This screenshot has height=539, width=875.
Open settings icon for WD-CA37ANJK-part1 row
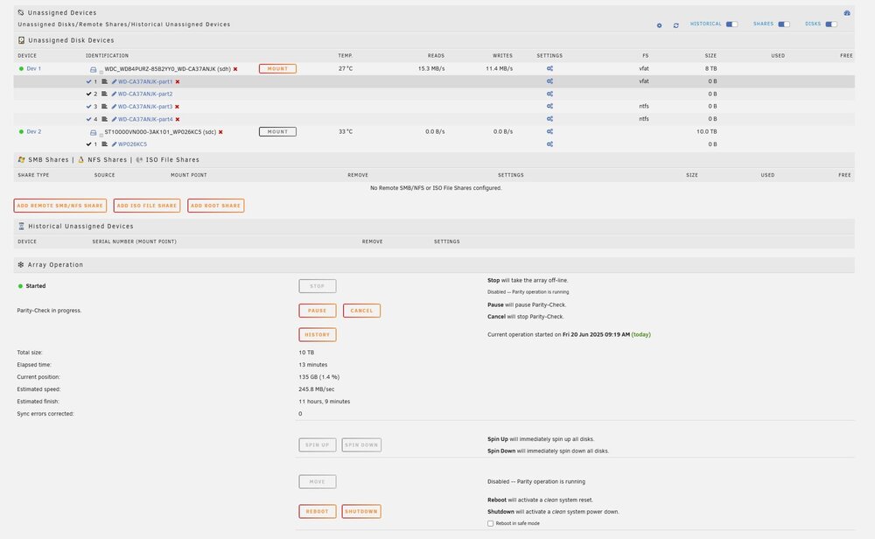click(549, 81)
